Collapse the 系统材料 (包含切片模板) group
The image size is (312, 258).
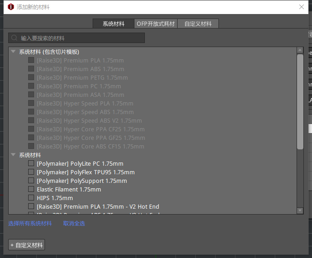[13, 52]
